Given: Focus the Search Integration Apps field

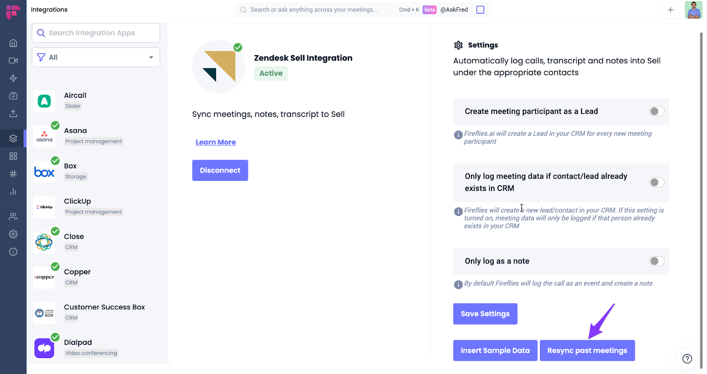Looking at the screenshot, I should pyautogui.click(x=96, y=33).
